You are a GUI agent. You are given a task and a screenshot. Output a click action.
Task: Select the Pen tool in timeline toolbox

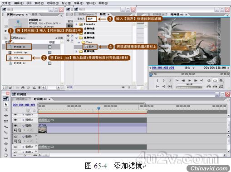point(6,149)
